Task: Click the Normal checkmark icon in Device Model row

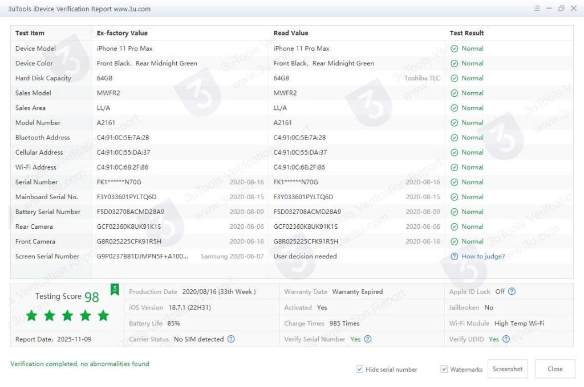Action: tap(455, 49)
